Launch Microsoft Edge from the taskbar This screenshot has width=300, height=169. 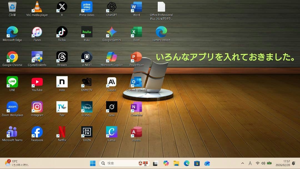(186, 163)
